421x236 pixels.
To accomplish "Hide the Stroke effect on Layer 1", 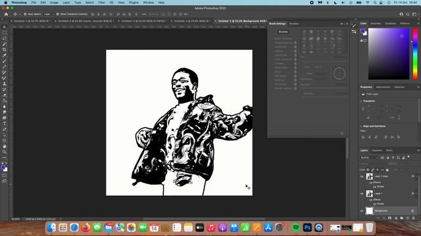I will click(x=374, y=204).
